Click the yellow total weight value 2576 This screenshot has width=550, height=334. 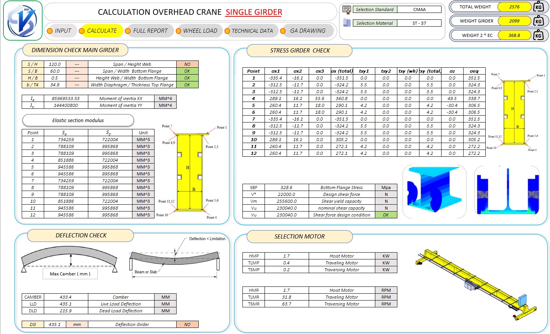[x=514, y=7]
